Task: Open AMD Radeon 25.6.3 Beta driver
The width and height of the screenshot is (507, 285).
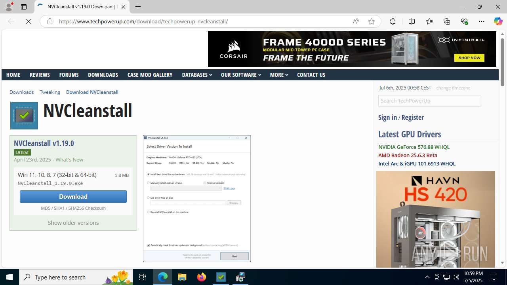Action: pyautogui.click(x=408, y=155)
